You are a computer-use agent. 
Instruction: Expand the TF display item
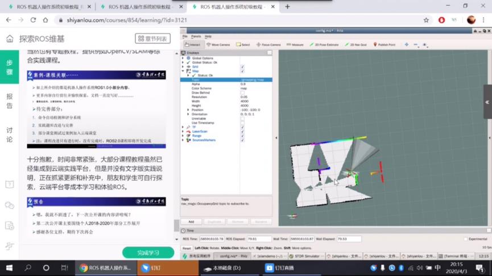(183, 127)
